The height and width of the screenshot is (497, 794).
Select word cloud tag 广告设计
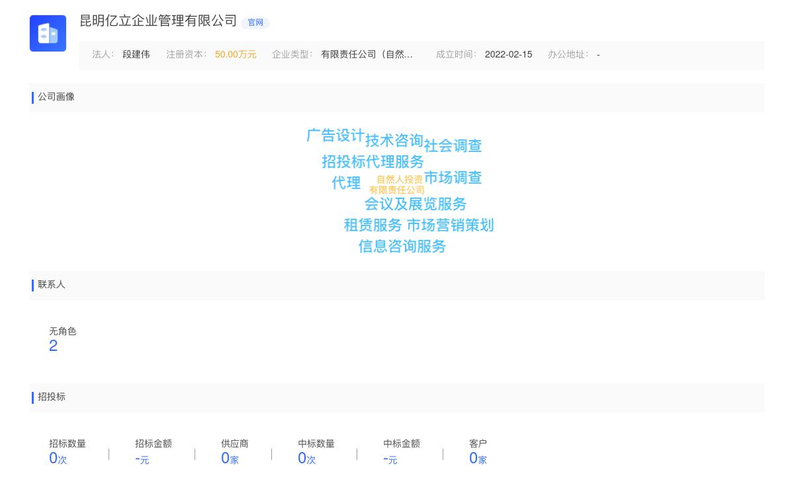[335, 135]
